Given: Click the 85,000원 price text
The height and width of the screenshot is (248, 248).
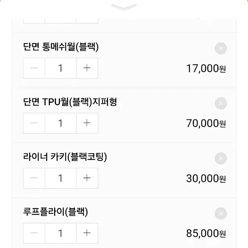Looking at the screenshot, I should (x=206, y=233).
